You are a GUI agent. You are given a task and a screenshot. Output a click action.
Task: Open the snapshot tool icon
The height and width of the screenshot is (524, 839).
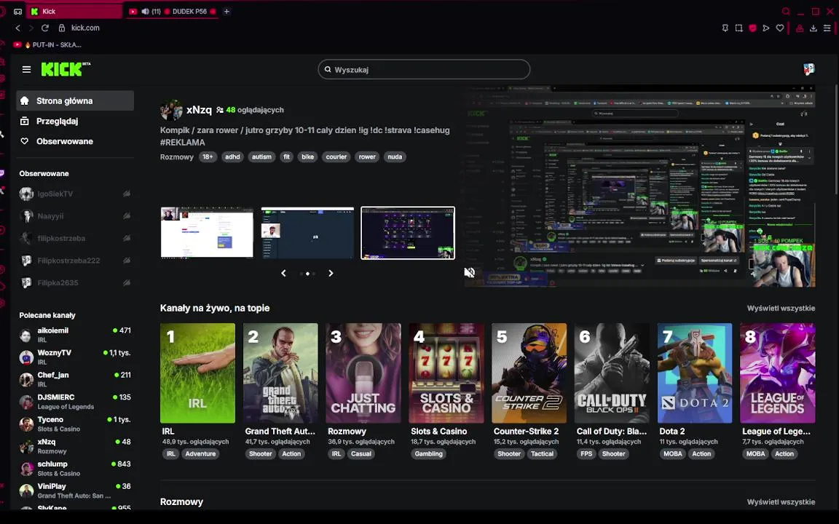(x=739, y=28)
